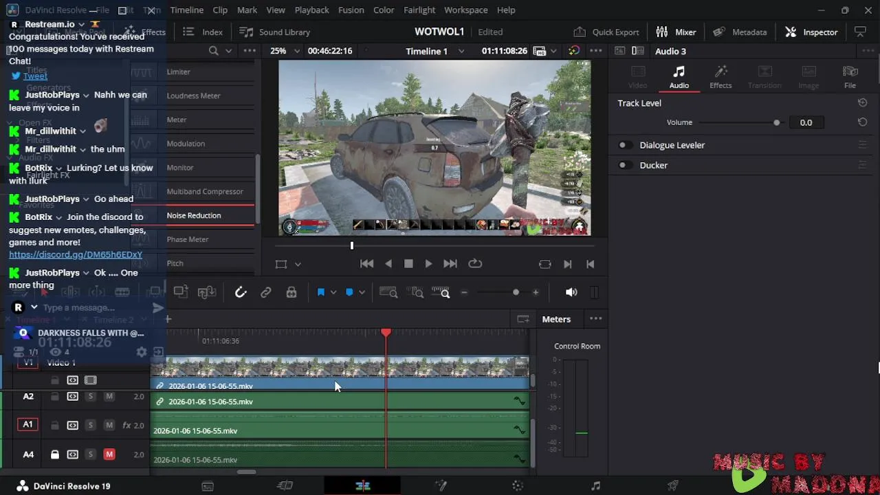Viewport: 880px width, 495px height.
Task: Add a blue flag to the clip
Action: [x=320, y=292]
